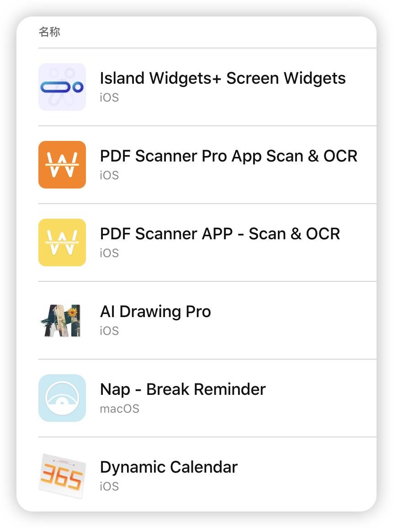Image resolution: width=393 pixels, height=528 pixels.
Task: Click the Dynamic Calendar 365 icon
Action: pos(61,476)
